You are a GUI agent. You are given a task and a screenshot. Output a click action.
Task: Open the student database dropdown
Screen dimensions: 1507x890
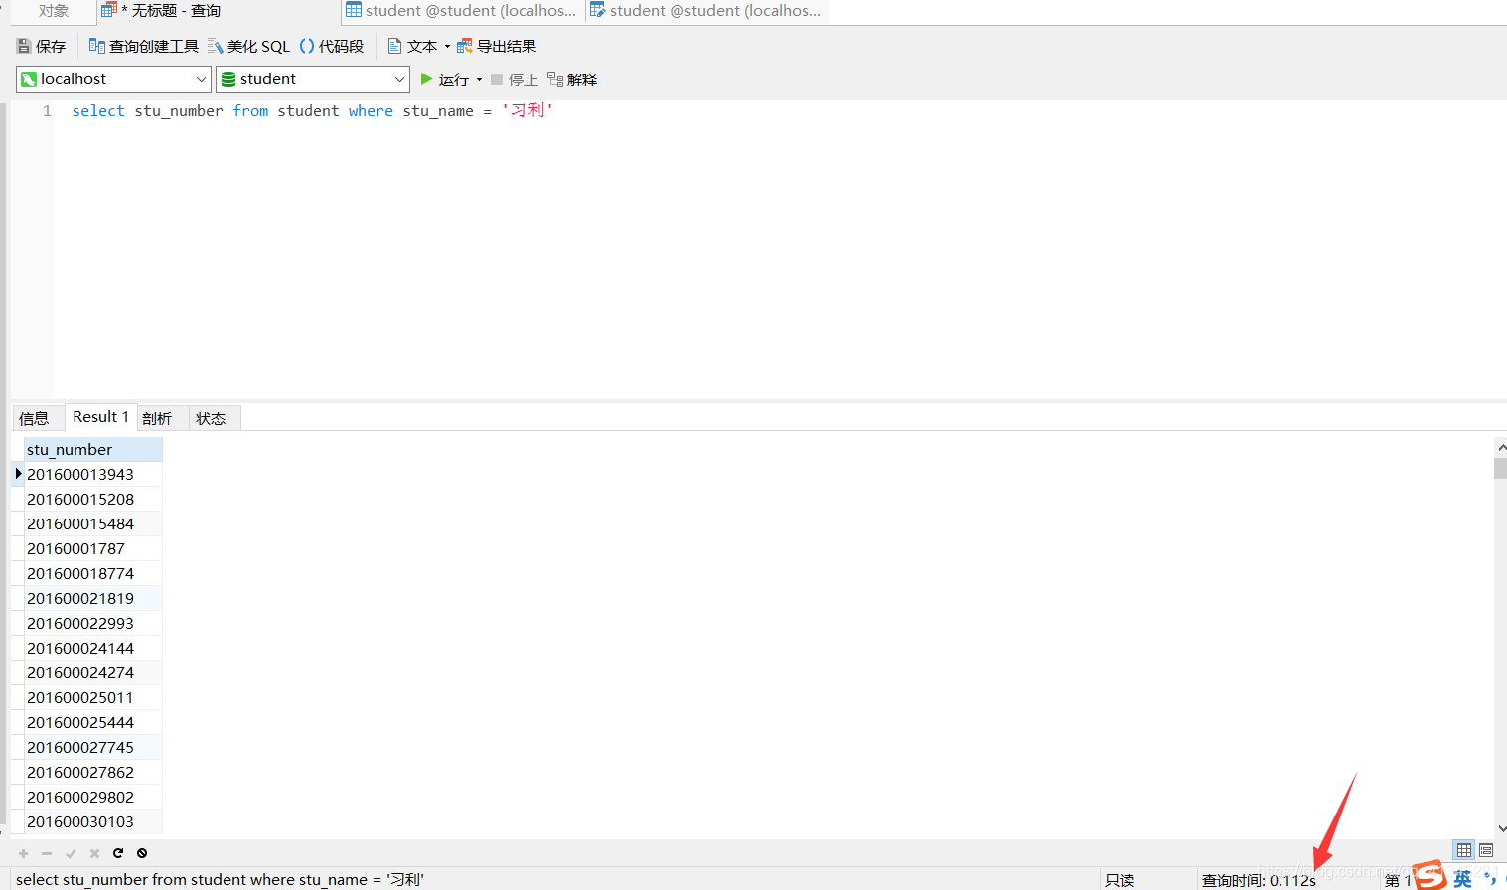point(313,79)
